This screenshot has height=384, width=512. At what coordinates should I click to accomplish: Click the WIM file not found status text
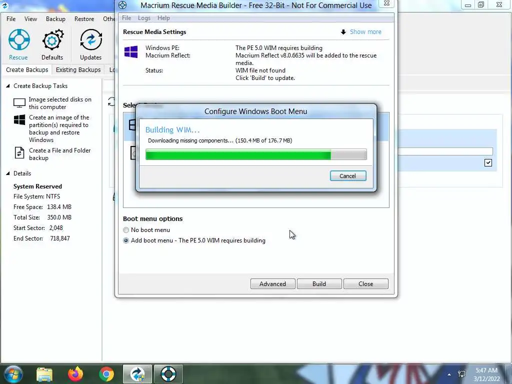[x=260, y=70]
